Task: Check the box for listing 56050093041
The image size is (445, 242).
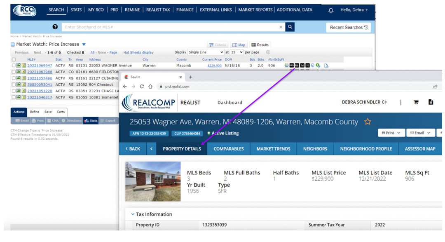Action: click(x=14, y=85)
